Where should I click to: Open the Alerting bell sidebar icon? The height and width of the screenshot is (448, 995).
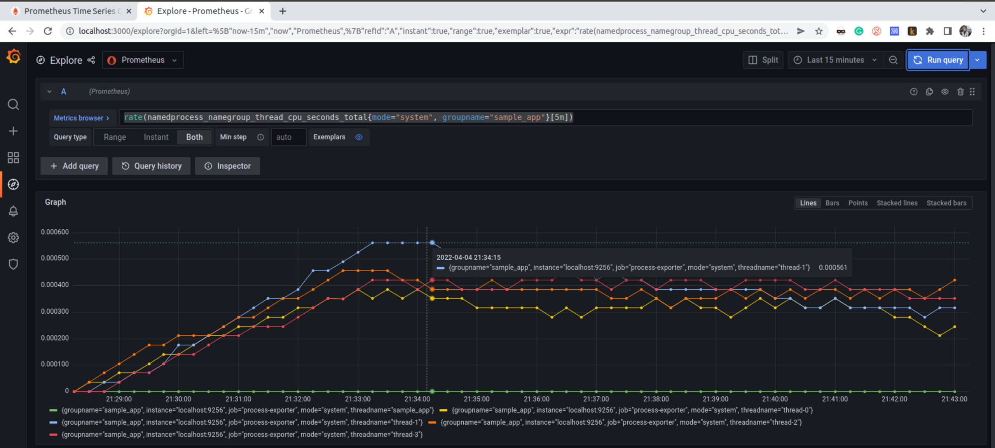[x=13, y=211]
